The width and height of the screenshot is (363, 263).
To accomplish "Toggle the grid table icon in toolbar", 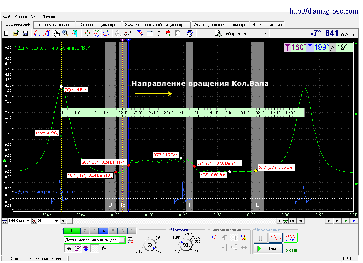I will (149, 33).
